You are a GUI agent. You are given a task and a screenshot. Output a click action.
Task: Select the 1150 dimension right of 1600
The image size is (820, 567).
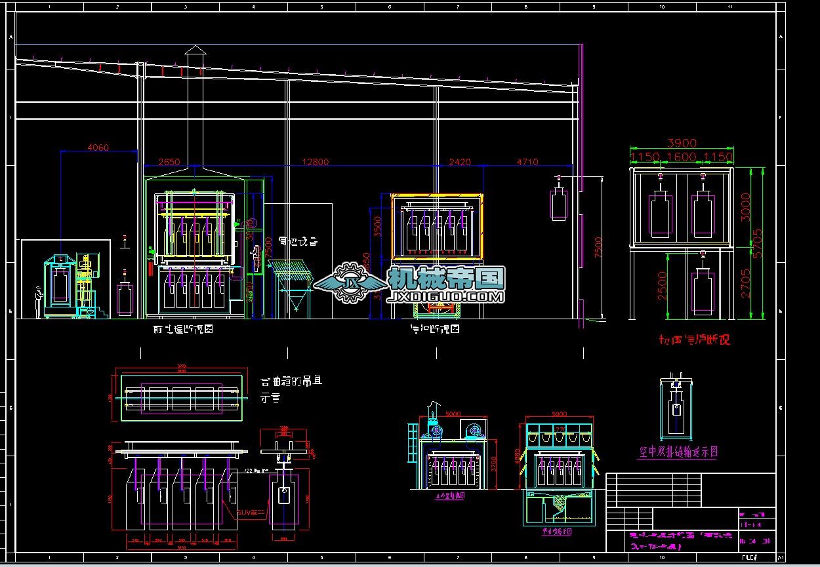[x=718, y=157]
